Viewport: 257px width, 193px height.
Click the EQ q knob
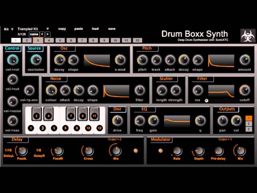coord(200,121)
